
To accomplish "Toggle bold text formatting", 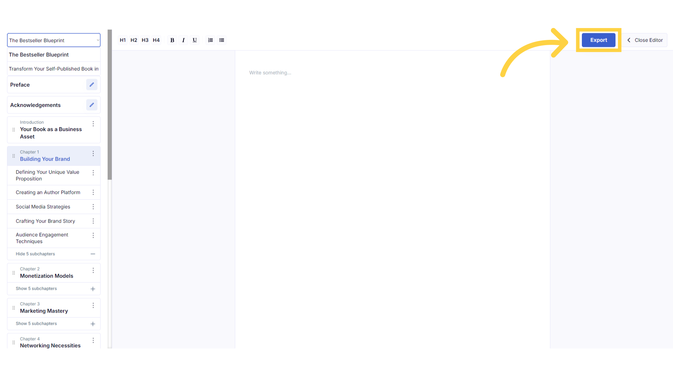I will pos(172,40).
